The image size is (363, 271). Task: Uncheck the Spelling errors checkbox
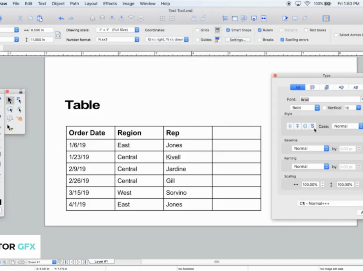coord(282,40)
